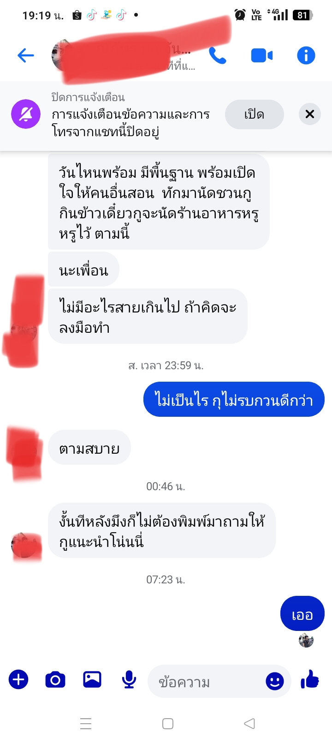Tap the Android home navigation button
This screenshot has width=332, height=744.
coord(168,724)
